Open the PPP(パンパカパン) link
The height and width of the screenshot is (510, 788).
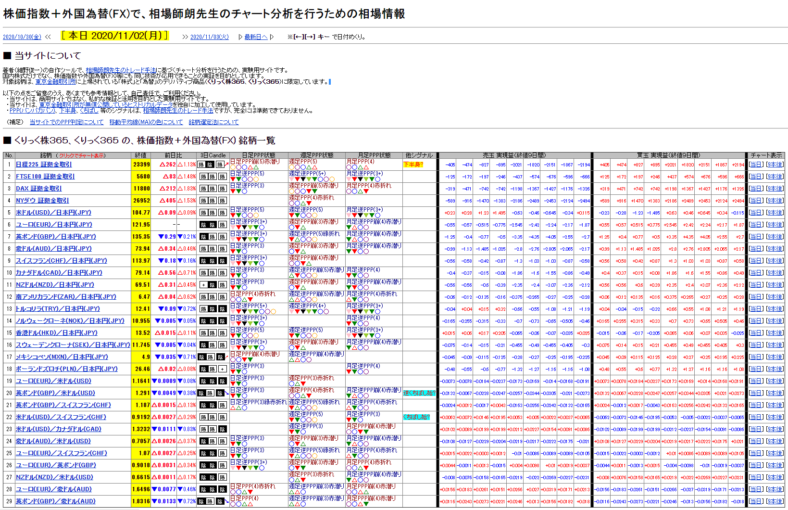(33, 111)
